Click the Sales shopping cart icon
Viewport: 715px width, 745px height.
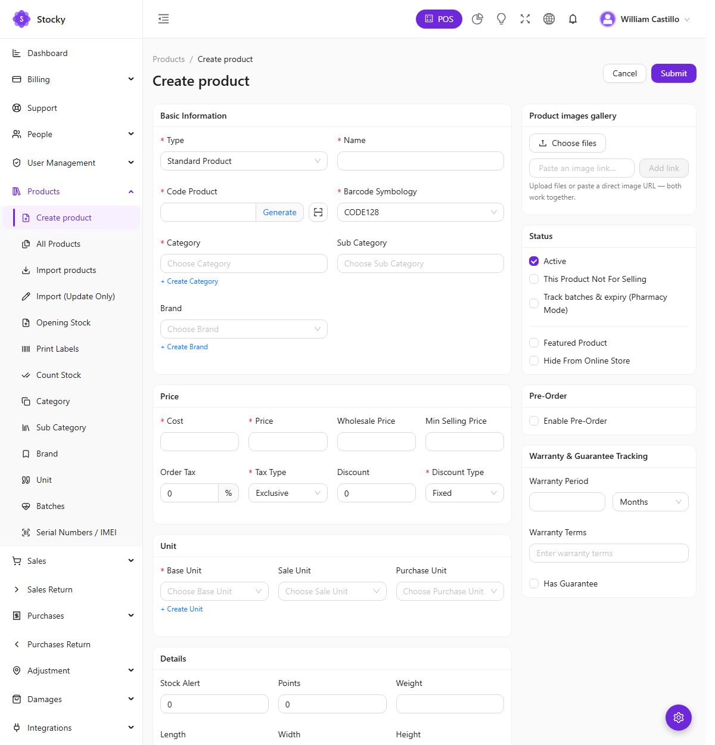click(17, 561)
